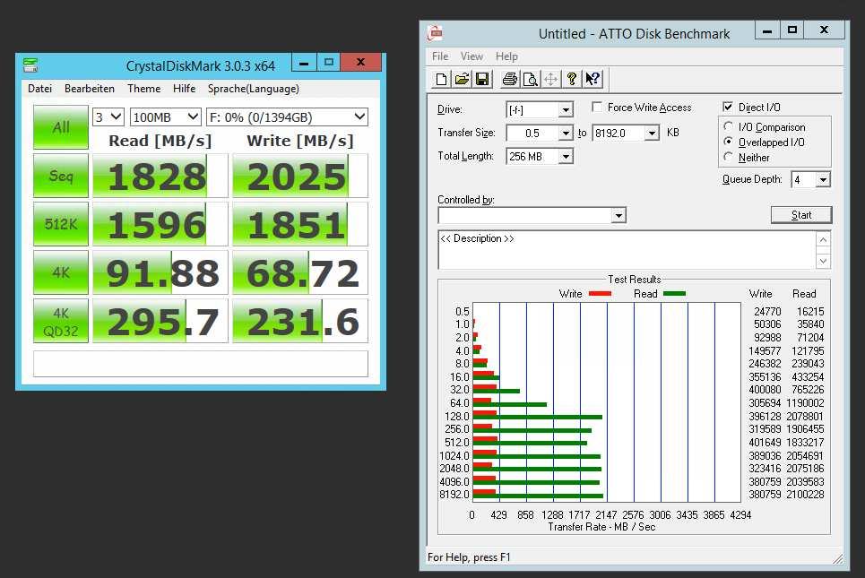Click 4K write value 68.72
The height and width of the screenshot is (578, 865).
tap(300, 272)
